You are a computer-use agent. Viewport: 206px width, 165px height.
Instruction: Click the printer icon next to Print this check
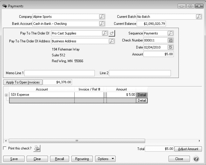[37, 148]
